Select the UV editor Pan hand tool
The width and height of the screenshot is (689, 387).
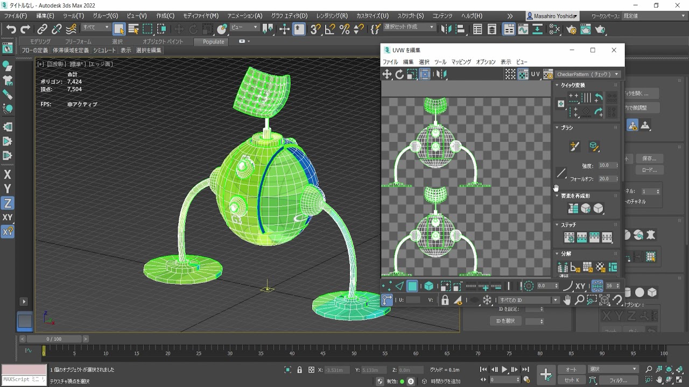coord(567,300)
